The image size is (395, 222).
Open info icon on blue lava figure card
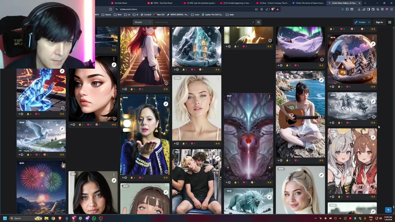coord(63,108)
